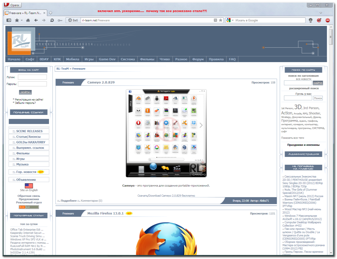Open Подробнее link under Cameyo post
The width and height of the screenshot is (337, 259).
[69, 201]
